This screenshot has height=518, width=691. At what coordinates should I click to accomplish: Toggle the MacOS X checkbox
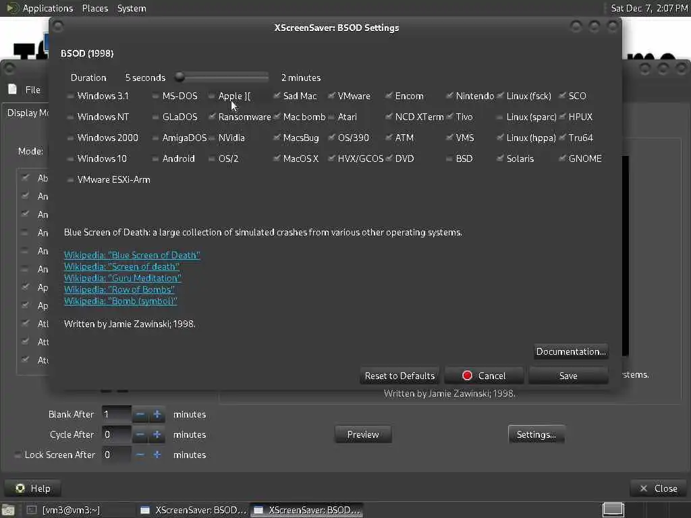276,159
